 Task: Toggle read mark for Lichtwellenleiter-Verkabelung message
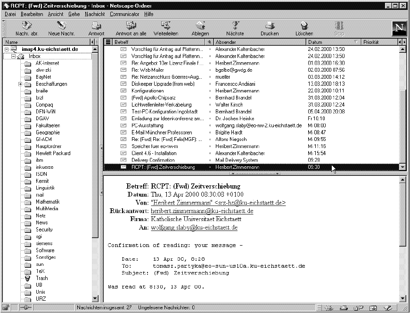click(210, 105)
